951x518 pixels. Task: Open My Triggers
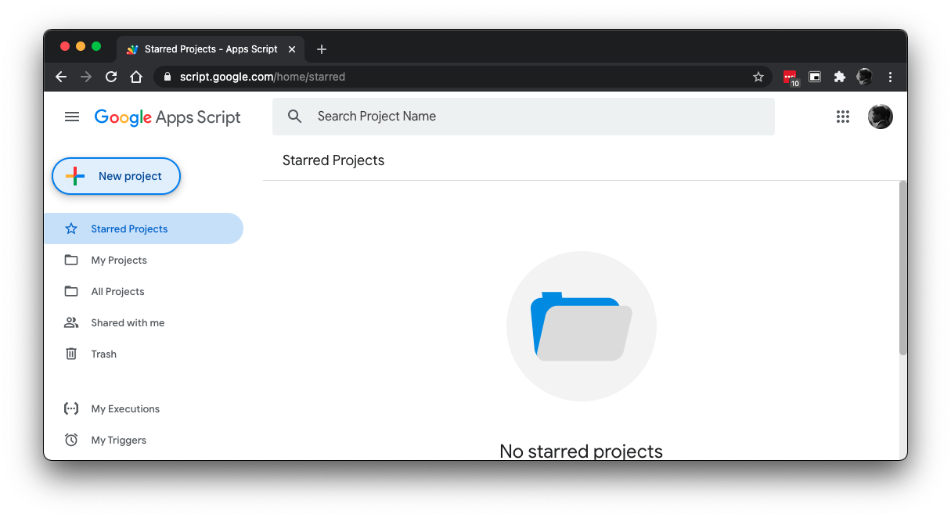coord(118,440)
